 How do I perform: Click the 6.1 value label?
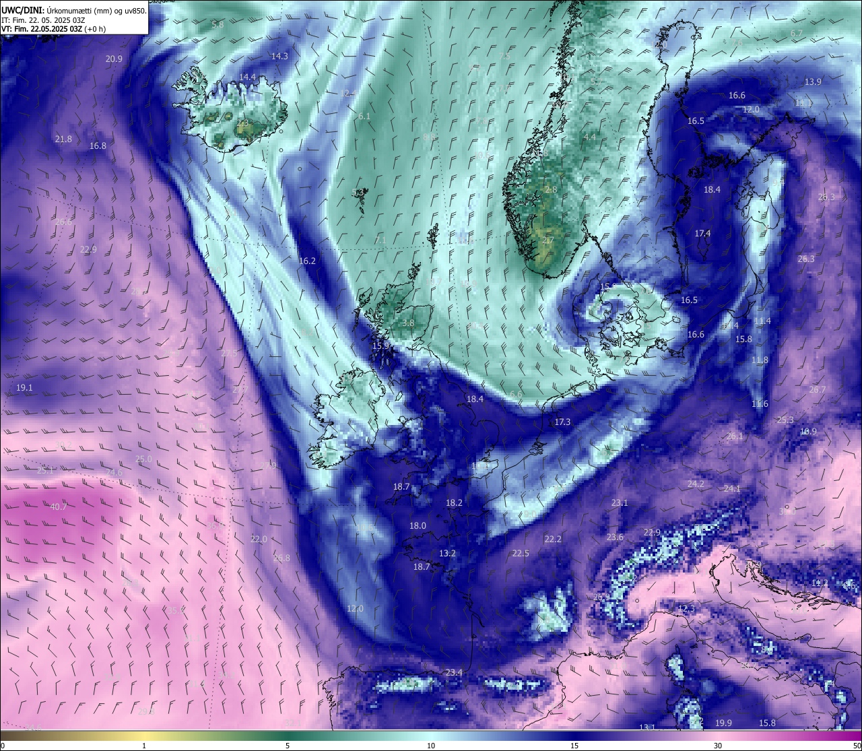pyautogui.click(x=364, y=117)
